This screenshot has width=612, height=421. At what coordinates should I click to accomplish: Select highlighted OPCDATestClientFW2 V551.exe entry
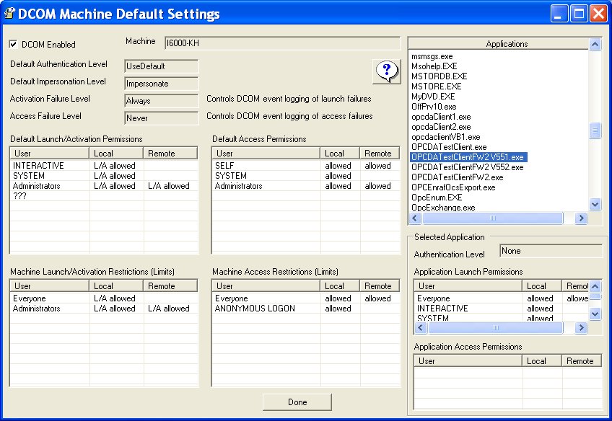coord(469,157)
